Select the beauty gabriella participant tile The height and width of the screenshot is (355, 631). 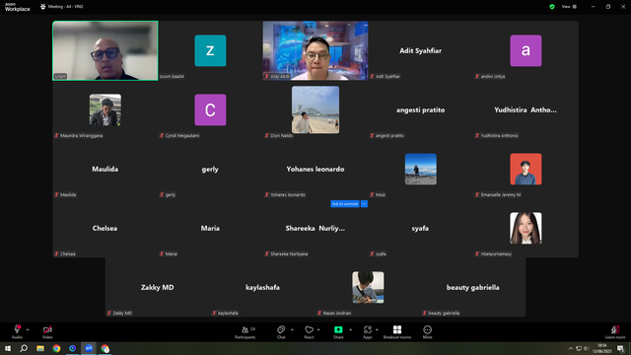(x=473, y=287)
